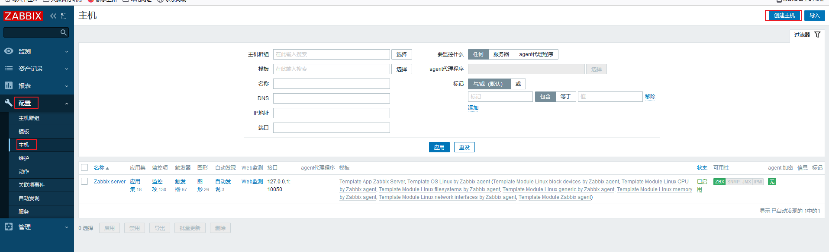Click the 移除 tag link
Screen dimensions: 829x252
(x=650, y=97)
